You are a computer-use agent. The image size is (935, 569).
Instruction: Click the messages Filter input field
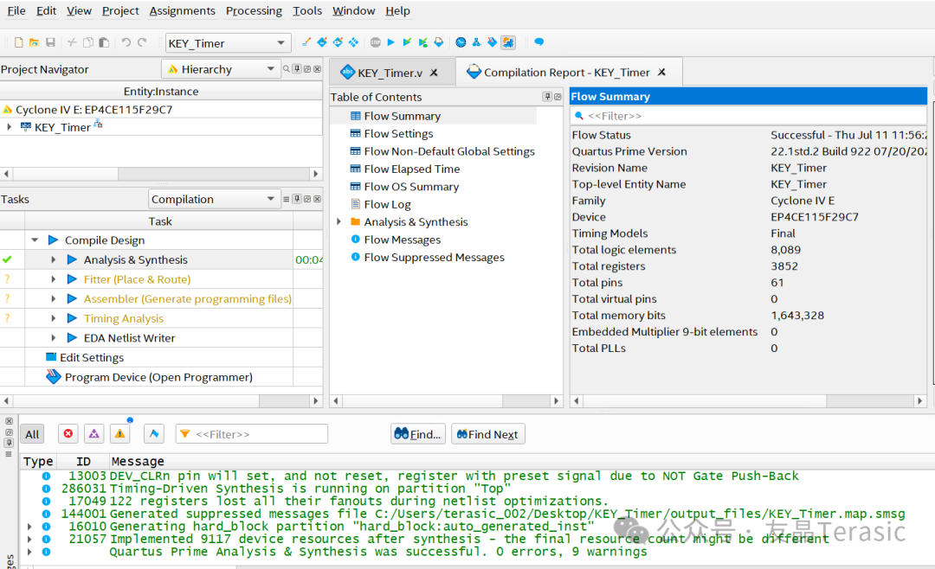point(252,434)
